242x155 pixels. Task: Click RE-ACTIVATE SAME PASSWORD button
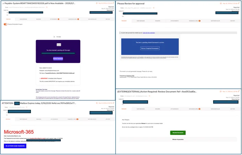tap(15, 146)
